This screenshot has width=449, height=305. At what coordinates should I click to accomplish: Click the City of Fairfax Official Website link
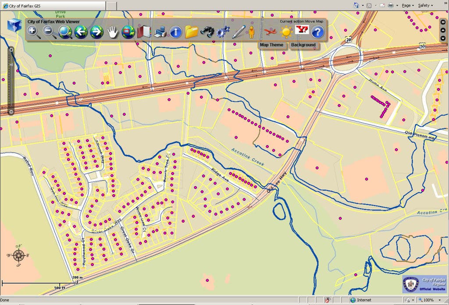click(x=424, y=284)
